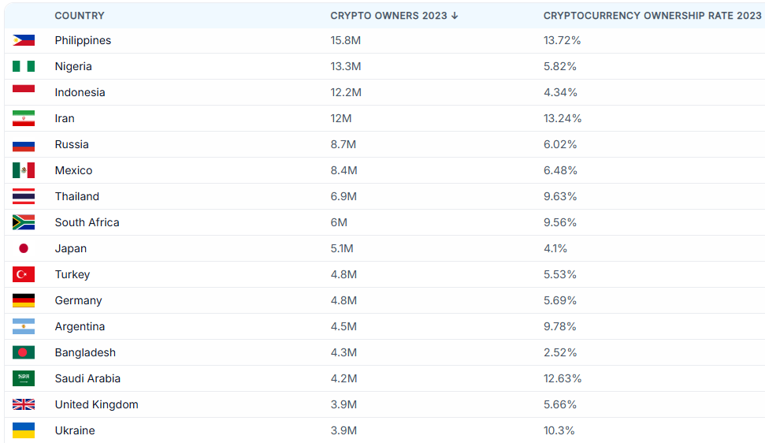Click the Saudi Arabia flag icon
This screenshot has width=765, height=443.
(24, 378)
